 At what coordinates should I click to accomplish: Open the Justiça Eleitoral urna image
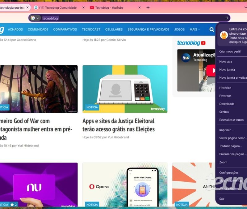pos(125,89)
